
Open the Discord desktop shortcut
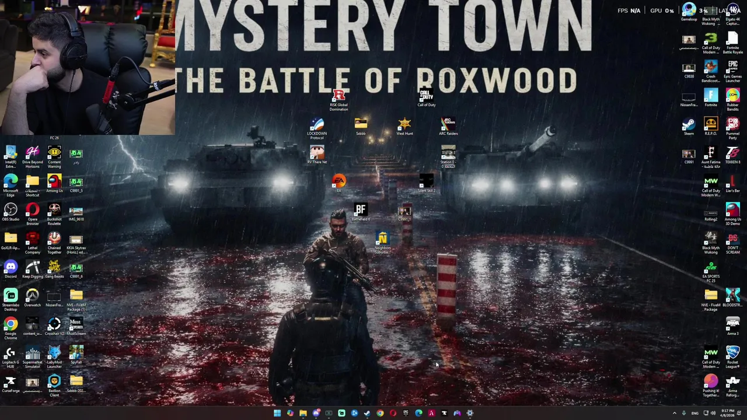tap(11, 269)
